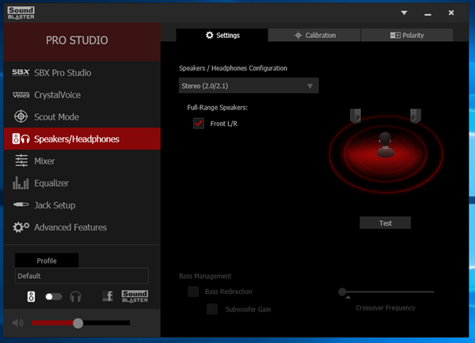
Task: Close the Sound Blaster window
Action: 451,13
